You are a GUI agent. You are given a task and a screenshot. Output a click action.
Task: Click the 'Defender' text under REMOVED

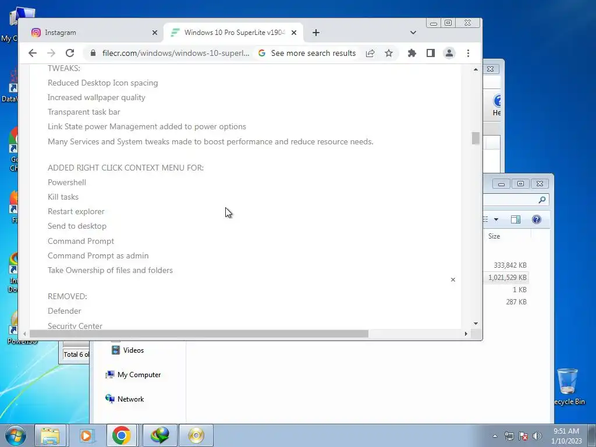64,311
